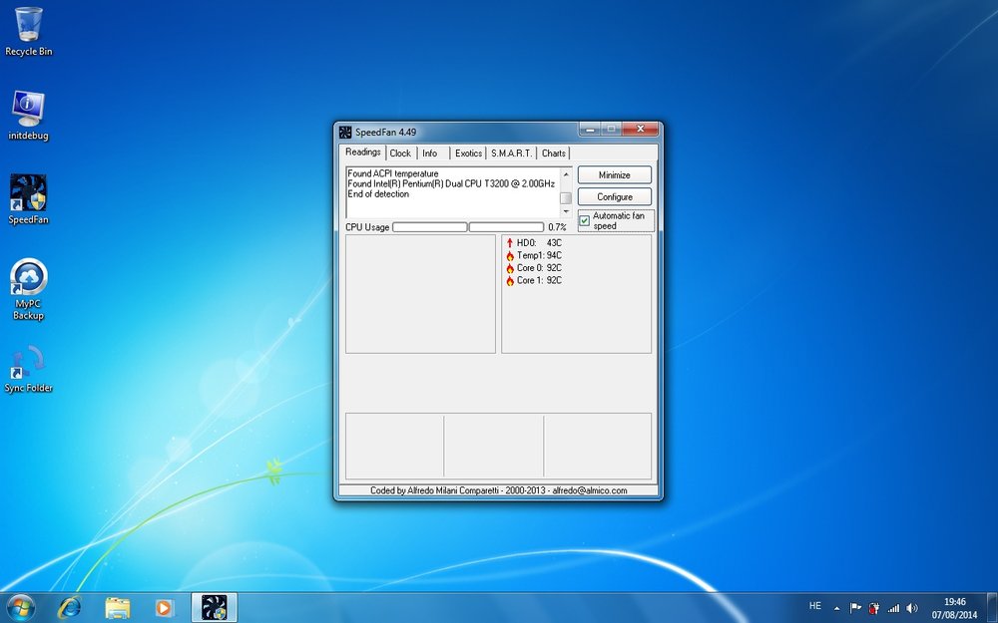Select the initdebug desktop icon
This screenshot has height=623, width=998.
28,116
